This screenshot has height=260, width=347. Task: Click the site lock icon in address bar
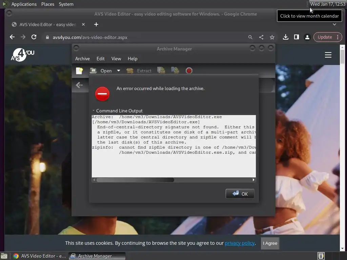point(47,37)
